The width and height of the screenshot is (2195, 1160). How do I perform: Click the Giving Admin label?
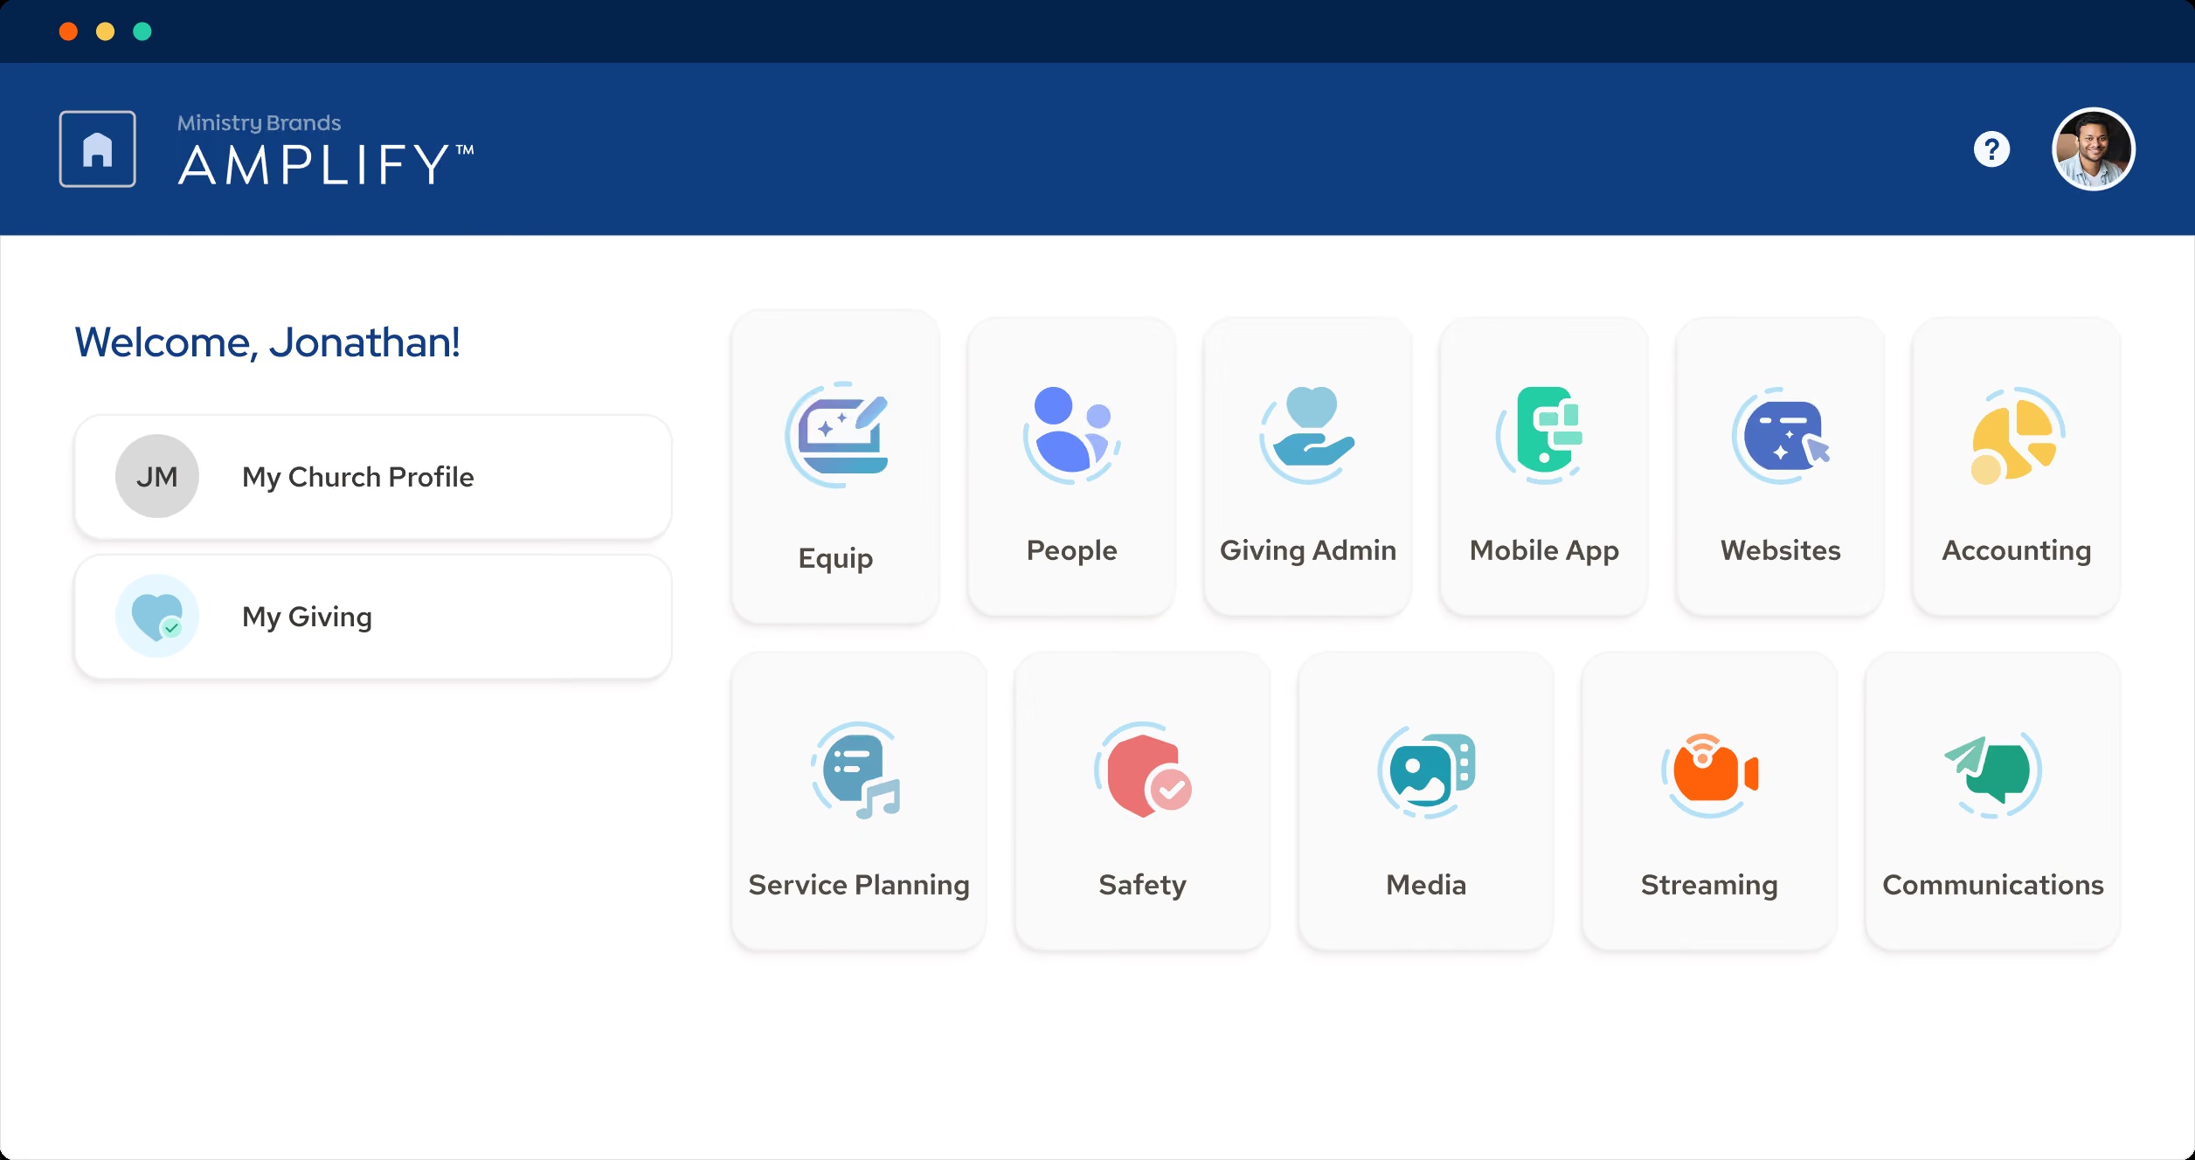tap(1308, 550)
